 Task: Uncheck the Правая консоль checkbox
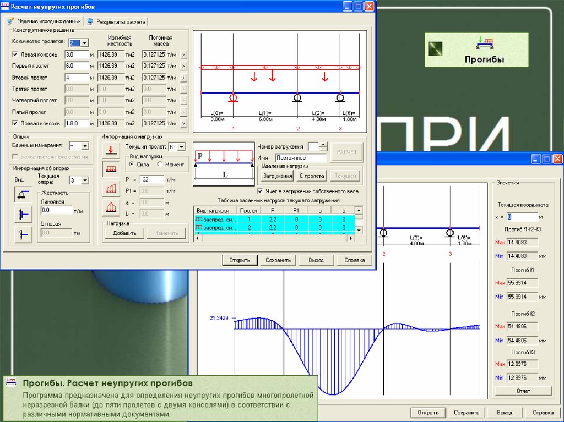coord(15,123)
